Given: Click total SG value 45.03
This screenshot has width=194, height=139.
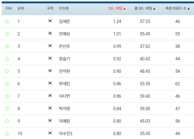Looking at the screenshot, I should [145, 121].
